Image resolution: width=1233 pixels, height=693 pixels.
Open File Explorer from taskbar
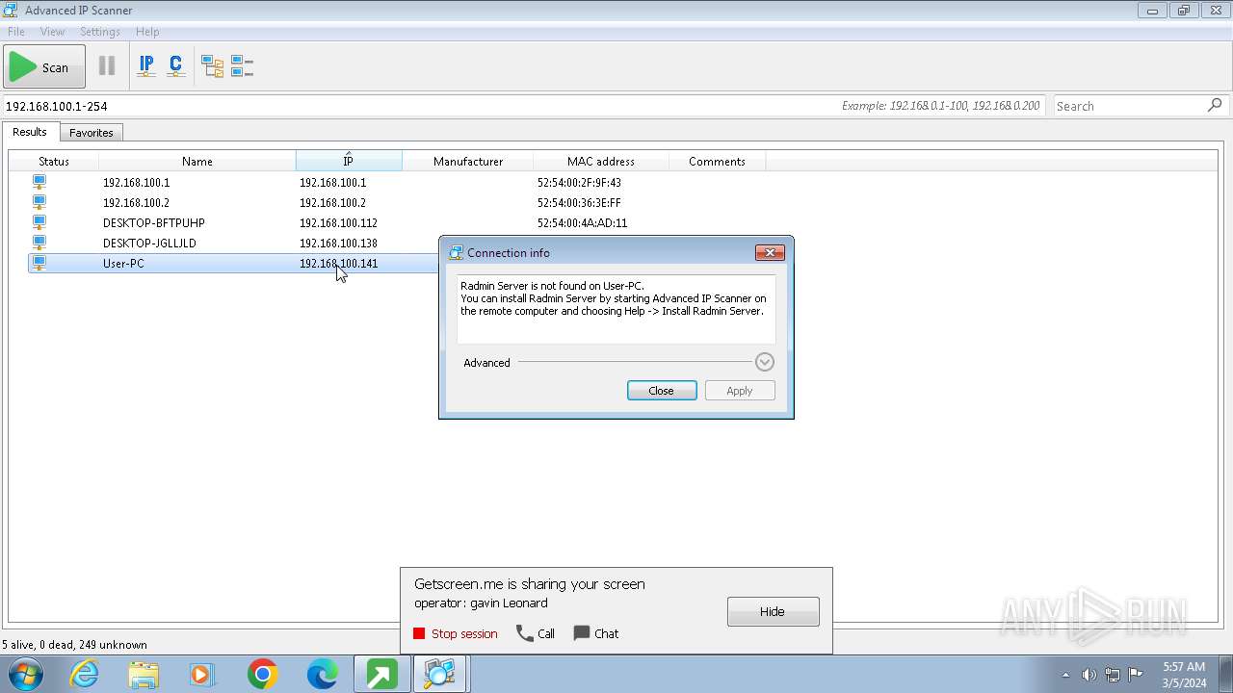[x=144, y=674]
